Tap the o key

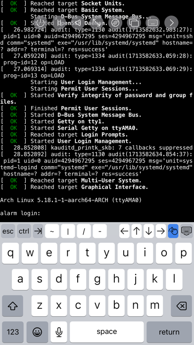point(164,253)
